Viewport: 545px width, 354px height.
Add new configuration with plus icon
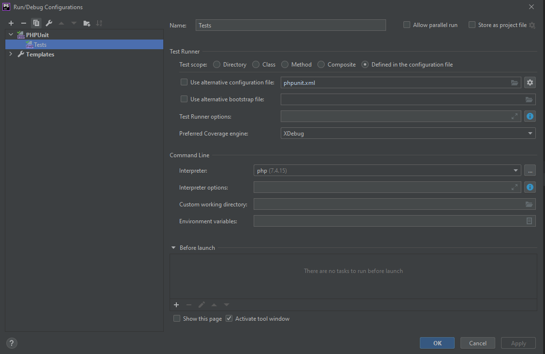(x=11, y=23)
